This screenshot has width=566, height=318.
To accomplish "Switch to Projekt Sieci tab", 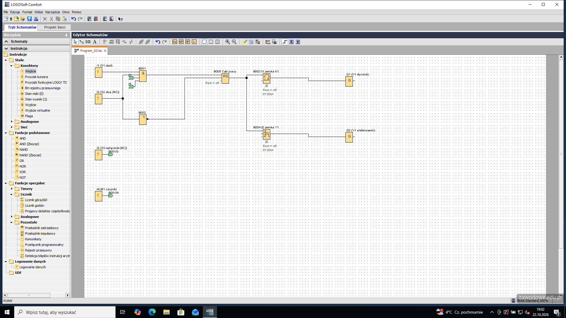I will [x=55, y=27].
